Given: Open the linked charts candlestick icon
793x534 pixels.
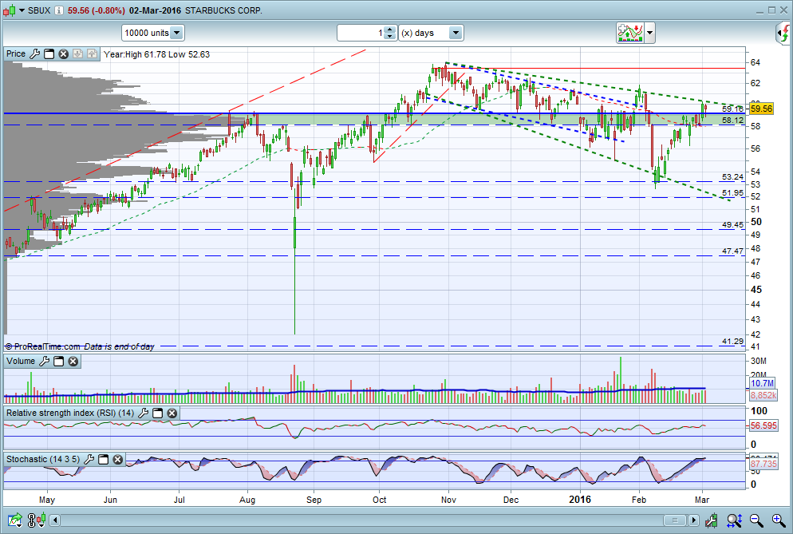Looking at the screenshot, I should coord(37,520).
